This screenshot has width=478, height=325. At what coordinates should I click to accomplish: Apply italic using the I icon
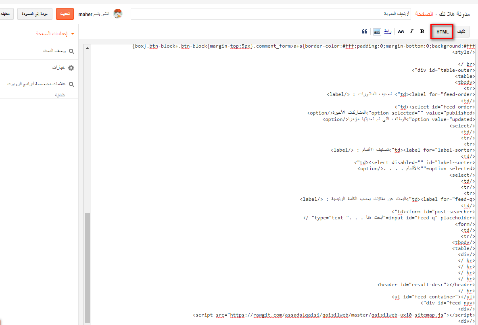(411, 31)
